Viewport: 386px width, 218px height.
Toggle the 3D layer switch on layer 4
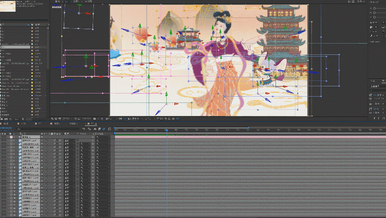click(x=60, y=147)
